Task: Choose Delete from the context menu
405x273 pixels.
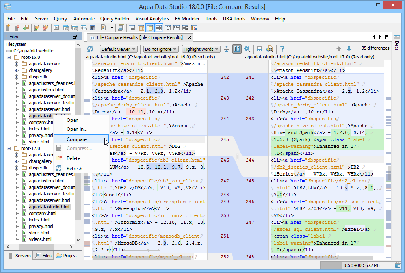Action: click(81, 158)
